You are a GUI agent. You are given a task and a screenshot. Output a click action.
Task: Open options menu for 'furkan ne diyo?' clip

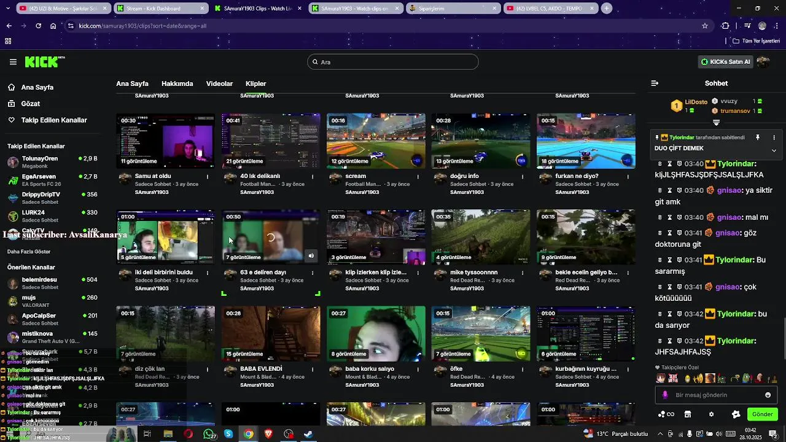(x=628, y=177)
